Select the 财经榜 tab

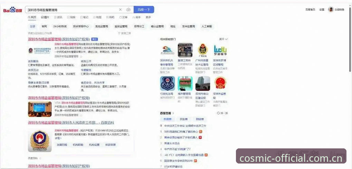click(200, 119)
